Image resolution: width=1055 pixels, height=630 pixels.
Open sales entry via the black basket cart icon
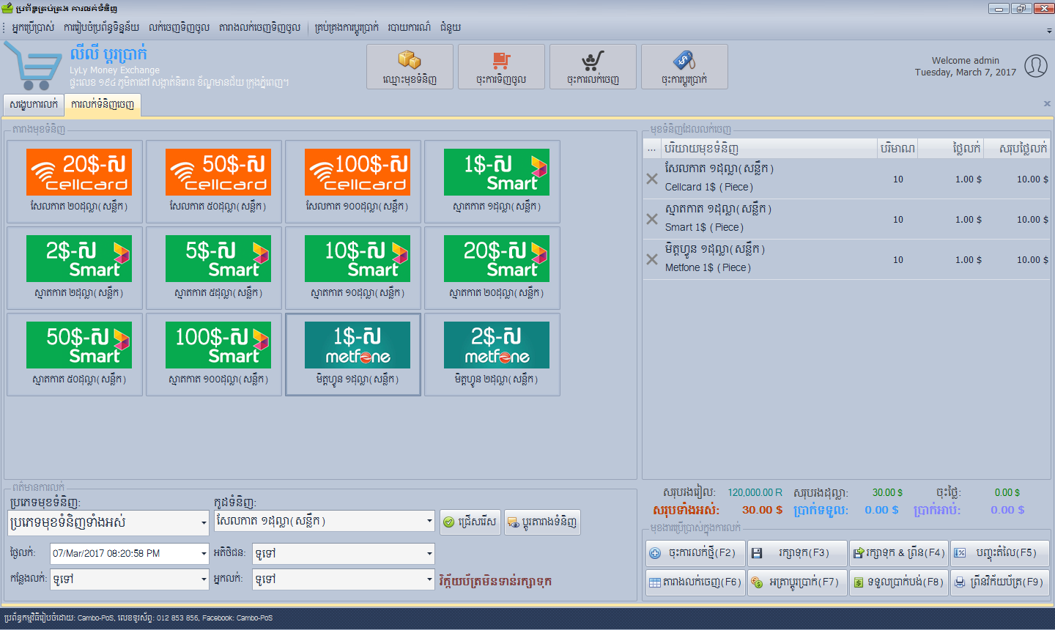pyautogui.click(x=593, y=67)
